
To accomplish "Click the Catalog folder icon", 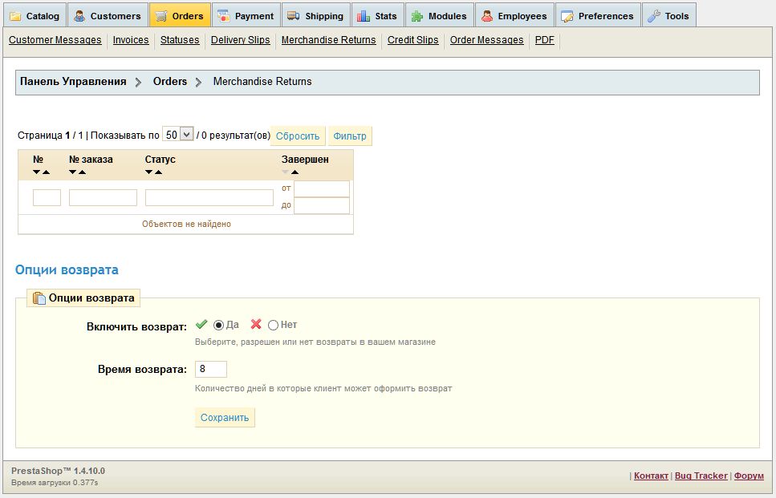I will [15, 16].
